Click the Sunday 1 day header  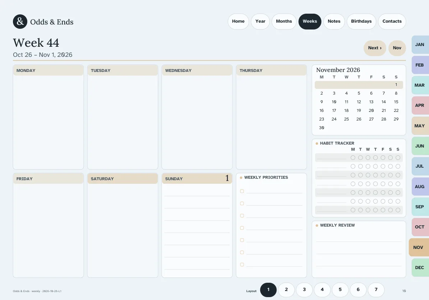pyautogui.click(x=197, y=179)
